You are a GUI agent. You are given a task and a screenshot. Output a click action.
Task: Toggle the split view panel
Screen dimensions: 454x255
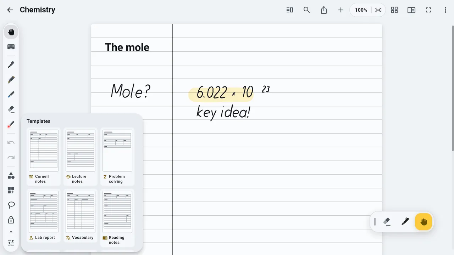pos(411,10)
